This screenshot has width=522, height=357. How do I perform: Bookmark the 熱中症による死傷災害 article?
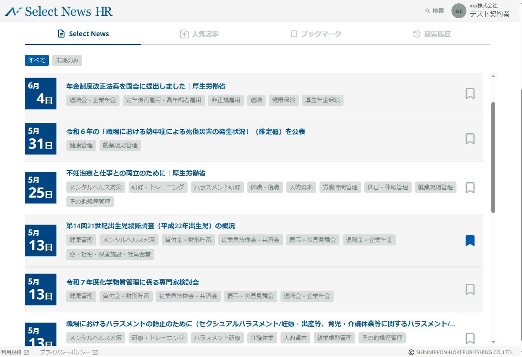pyautogui.click(x=470, y=139)
